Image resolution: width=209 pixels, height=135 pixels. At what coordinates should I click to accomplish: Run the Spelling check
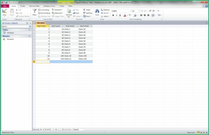(x=87, y=13)
